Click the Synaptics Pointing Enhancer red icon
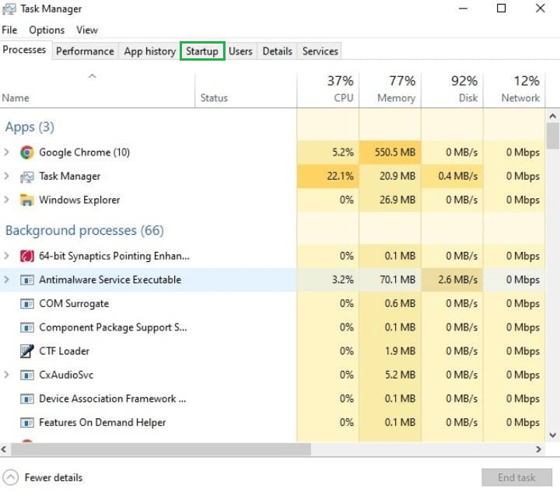This screenshot has height=496, width=560. [x=27, y=256]
